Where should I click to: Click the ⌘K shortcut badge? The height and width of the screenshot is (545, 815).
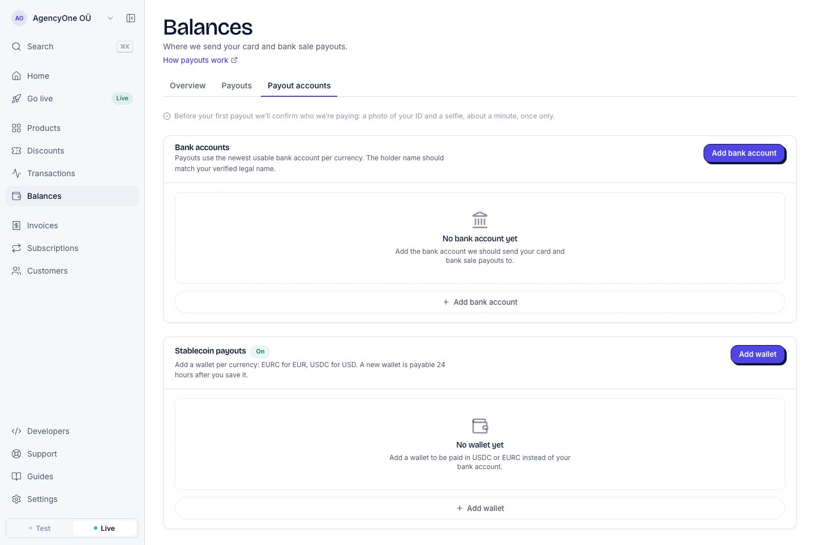click(x=125, y=46)
